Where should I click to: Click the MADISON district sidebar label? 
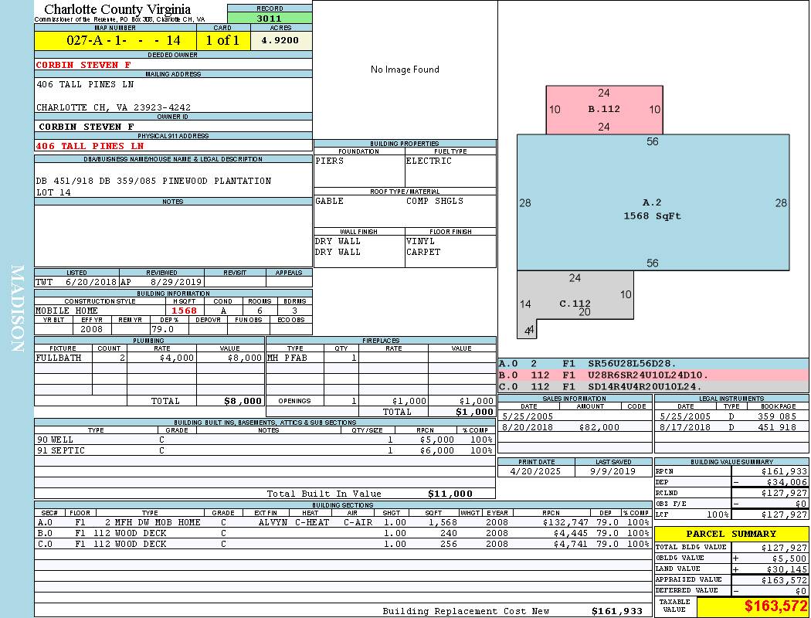pyautogui.click(x=17, y=309)
